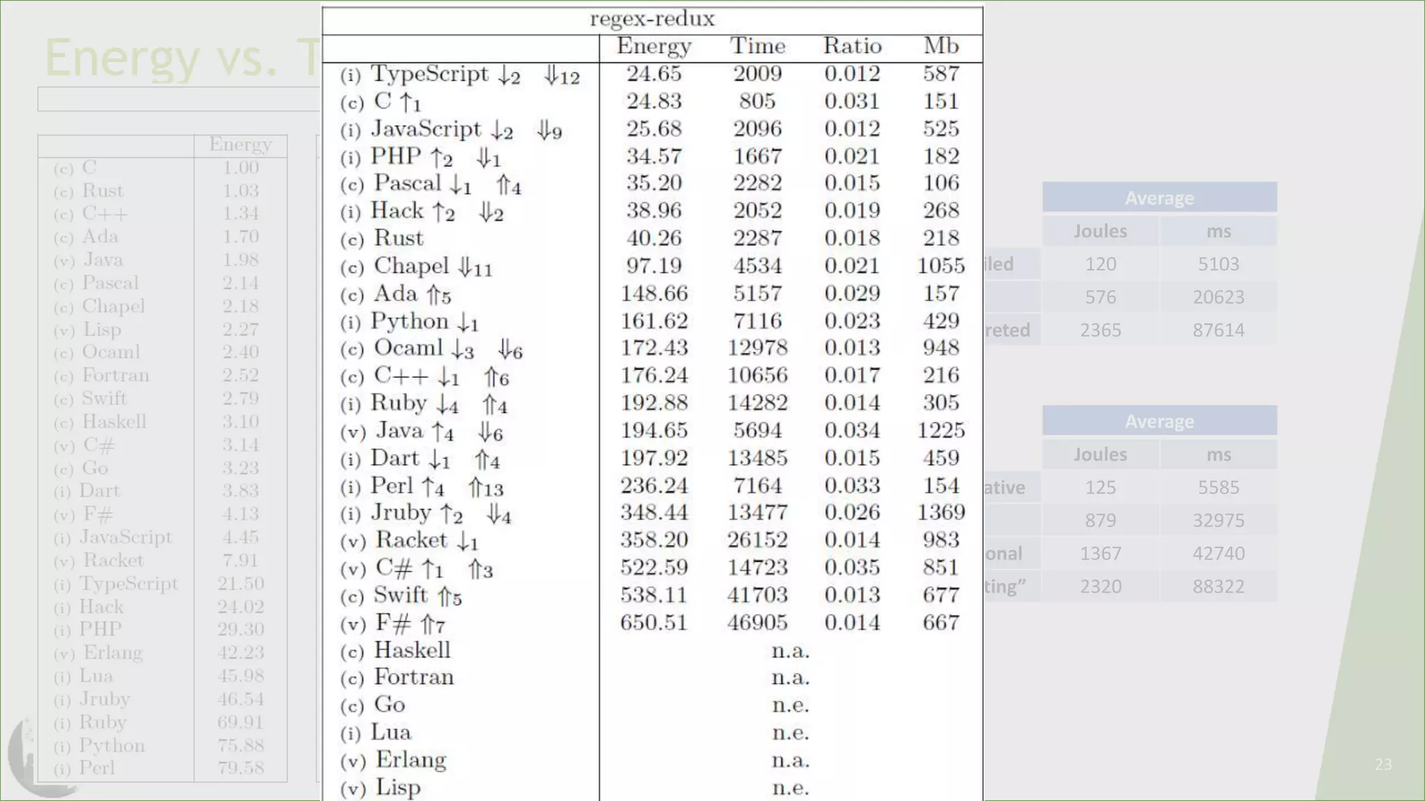Select faded Rust 1.03 row in left table

163,191
